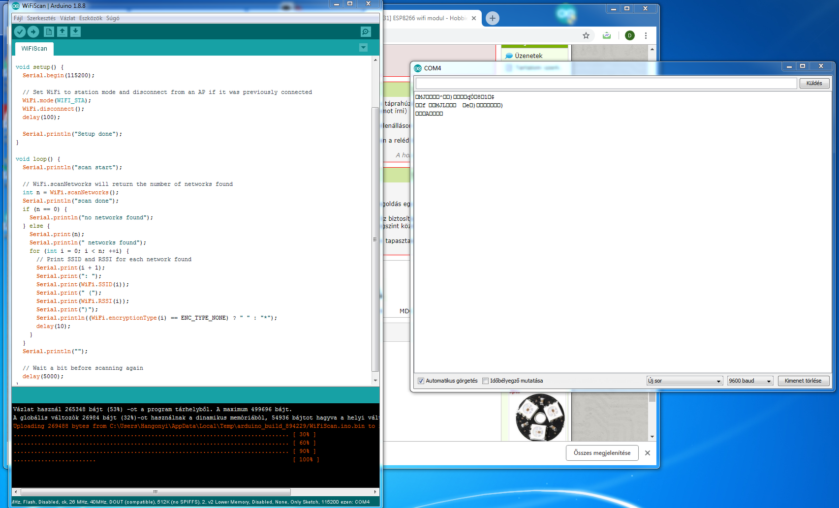
Task: Click the status bar text 'ezen: COM4'
Action: pos(355,502)
